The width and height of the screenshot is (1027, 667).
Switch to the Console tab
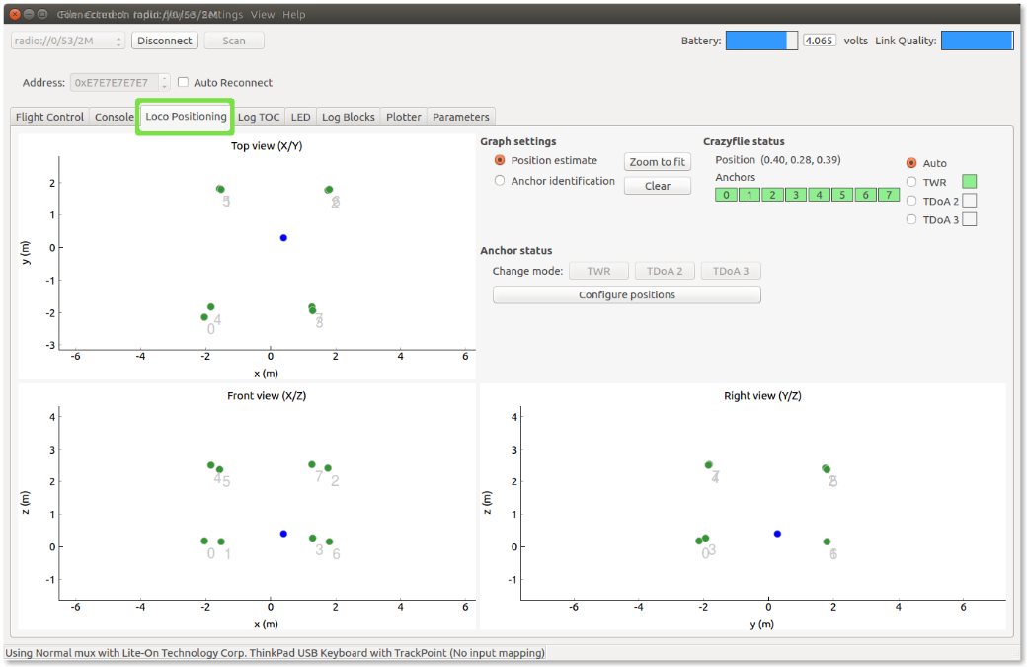pos(114,117)
